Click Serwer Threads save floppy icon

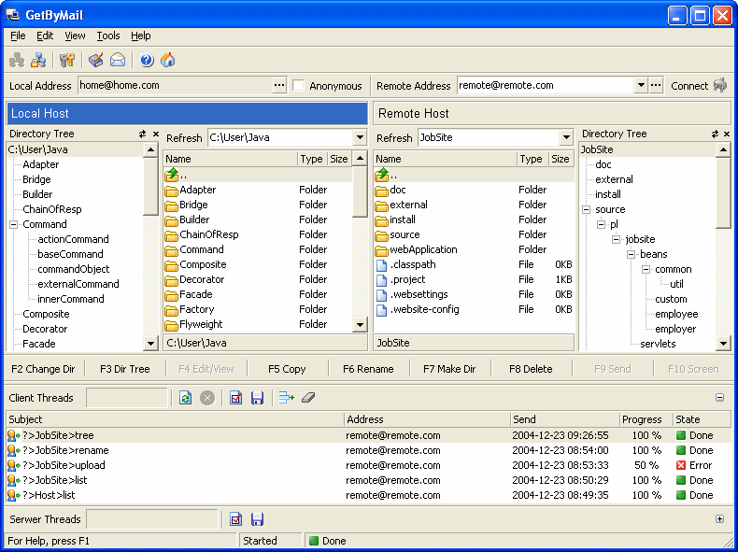[257, 519]
